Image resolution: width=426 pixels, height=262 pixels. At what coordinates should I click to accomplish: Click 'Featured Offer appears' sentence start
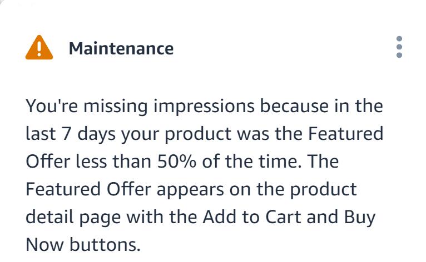pyautogui.click(x=125, y=190)
